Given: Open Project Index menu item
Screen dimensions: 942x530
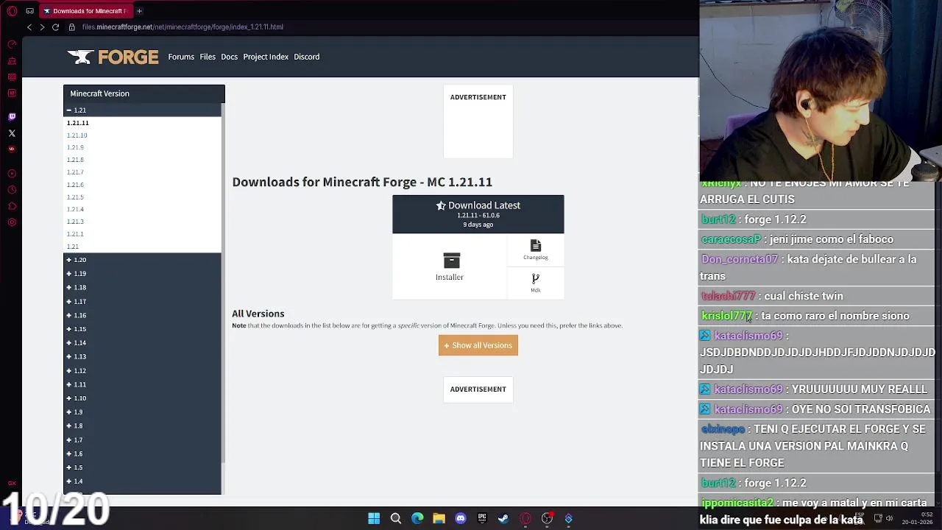Looking at the screenshot, I should coord(266,57).
